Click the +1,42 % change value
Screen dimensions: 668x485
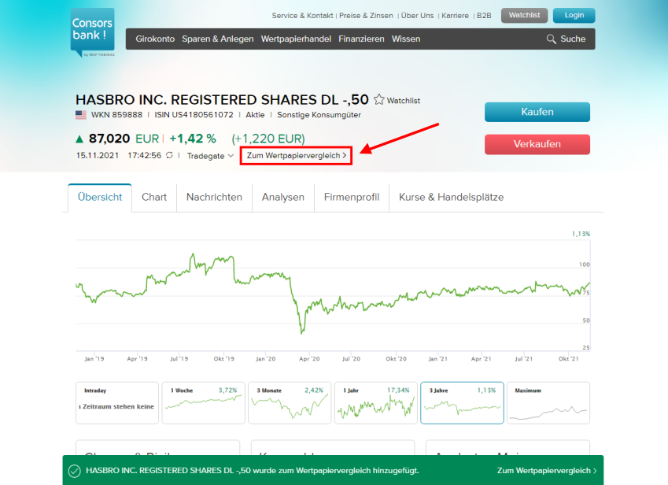click(193, 139)
